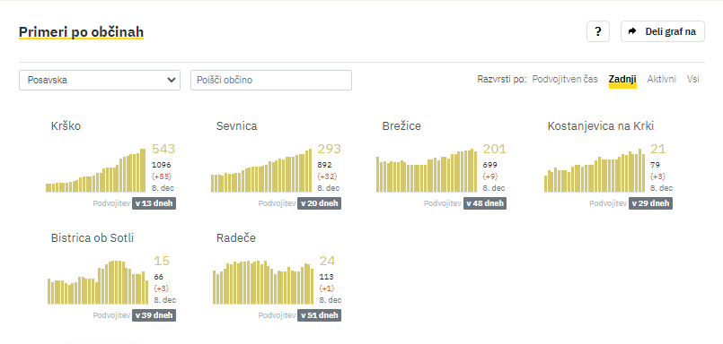Select the Radeče bar chart
The width and height of the screenshot is (723, 344).
click(x=263, y=282)
